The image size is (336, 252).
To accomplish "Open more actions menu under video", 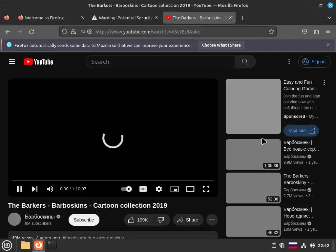I will pos(212,220).
